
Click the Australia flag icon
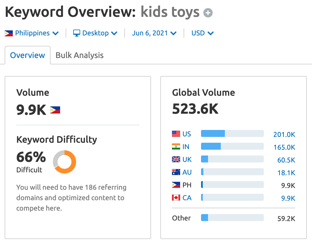tap(176, 172)
